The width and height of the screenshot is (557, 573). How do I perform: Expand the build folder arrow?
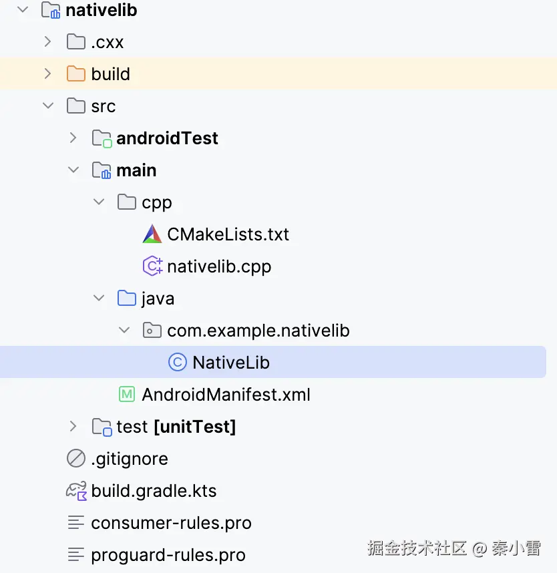coord(47,74)
